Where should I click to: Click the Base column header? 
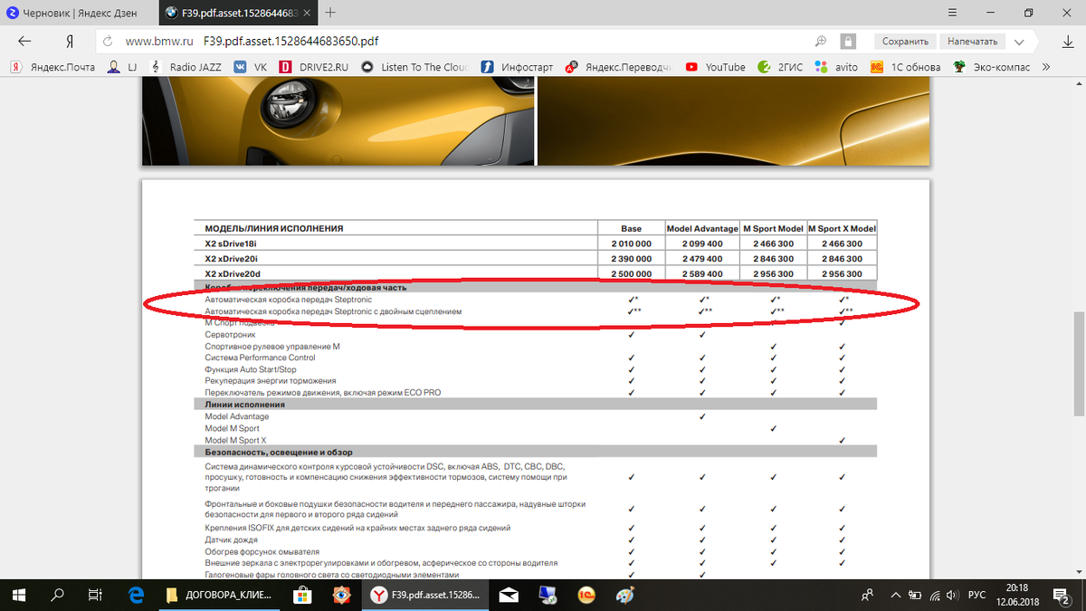631,229
